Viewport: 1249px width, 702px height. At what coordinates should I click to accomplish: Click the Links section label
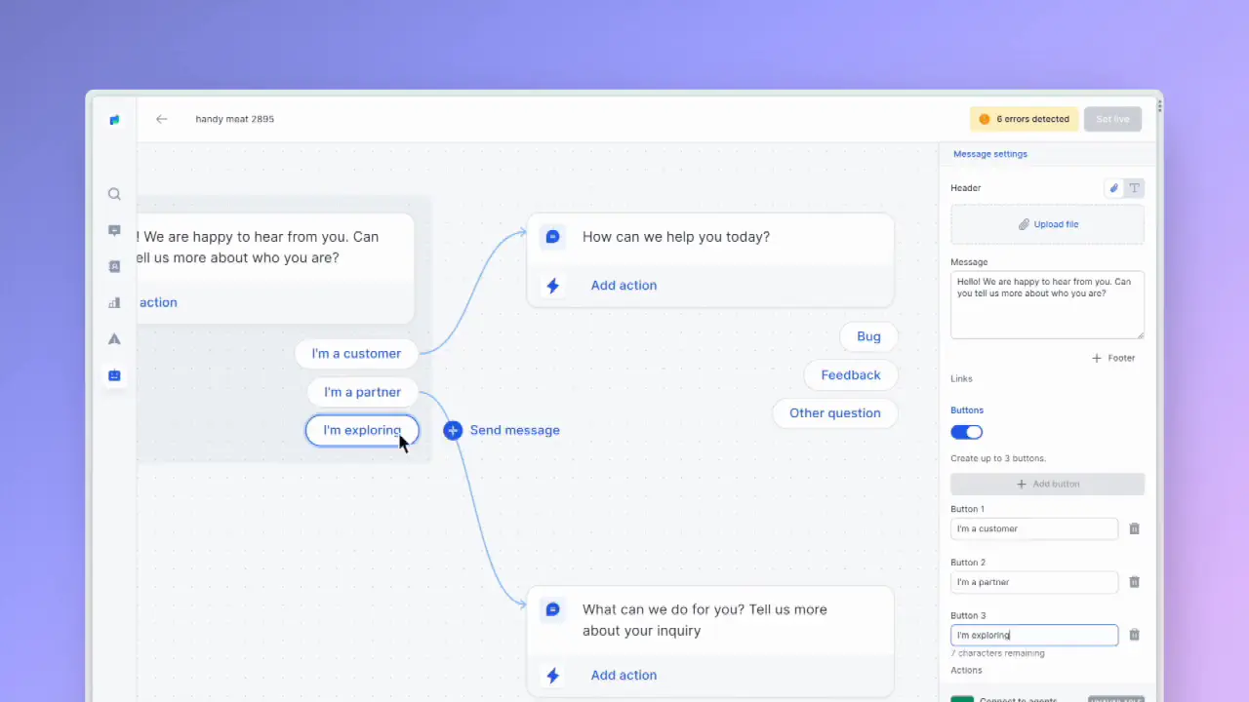click(961, 378)
